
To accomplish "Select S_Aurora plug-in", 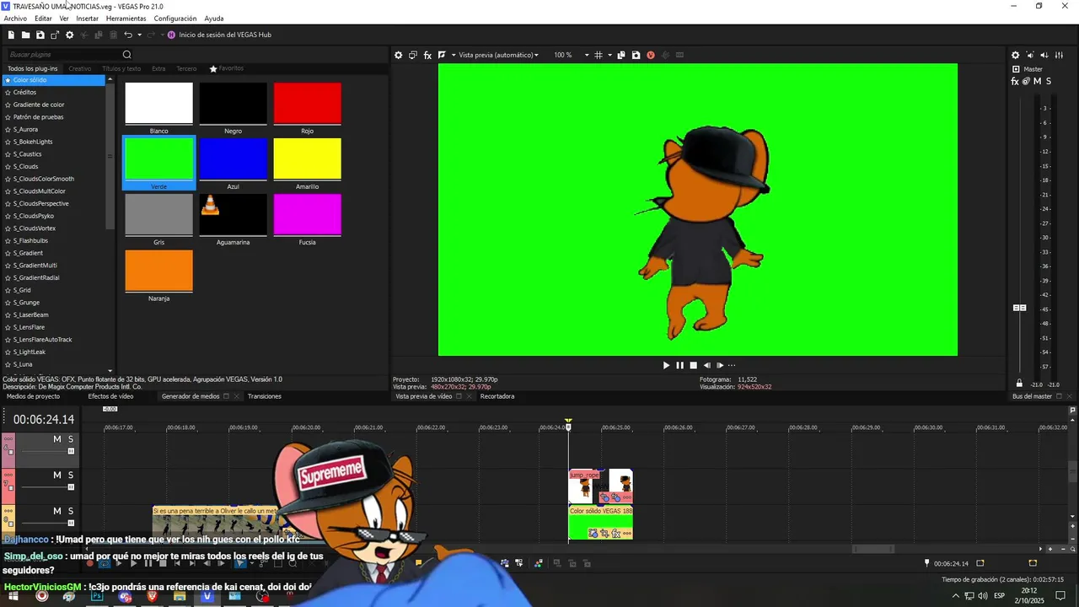I will click(25, 129).
